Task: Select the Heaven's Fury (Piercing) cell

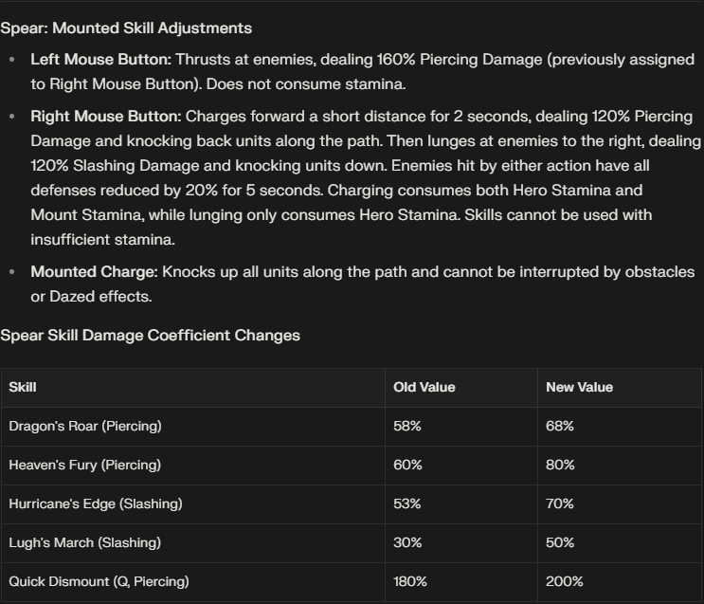Action: [193, 466]
